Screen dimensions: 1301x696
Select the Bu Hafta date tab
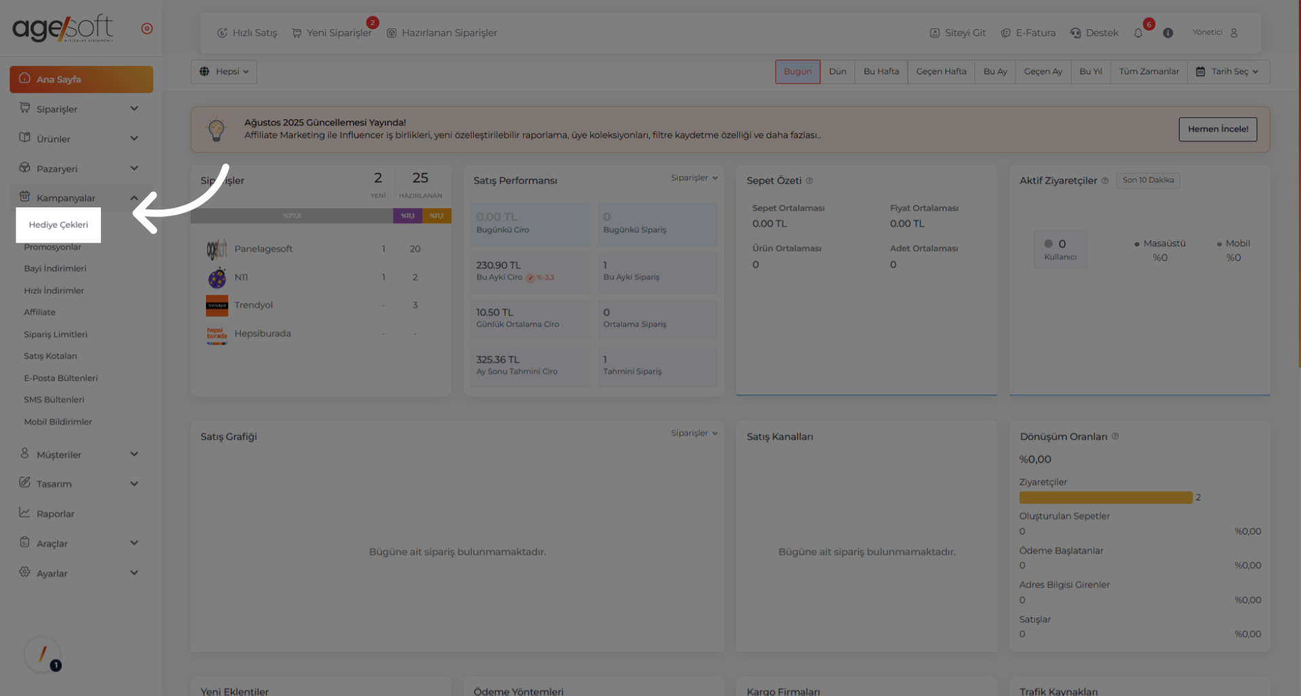(881, 72)
